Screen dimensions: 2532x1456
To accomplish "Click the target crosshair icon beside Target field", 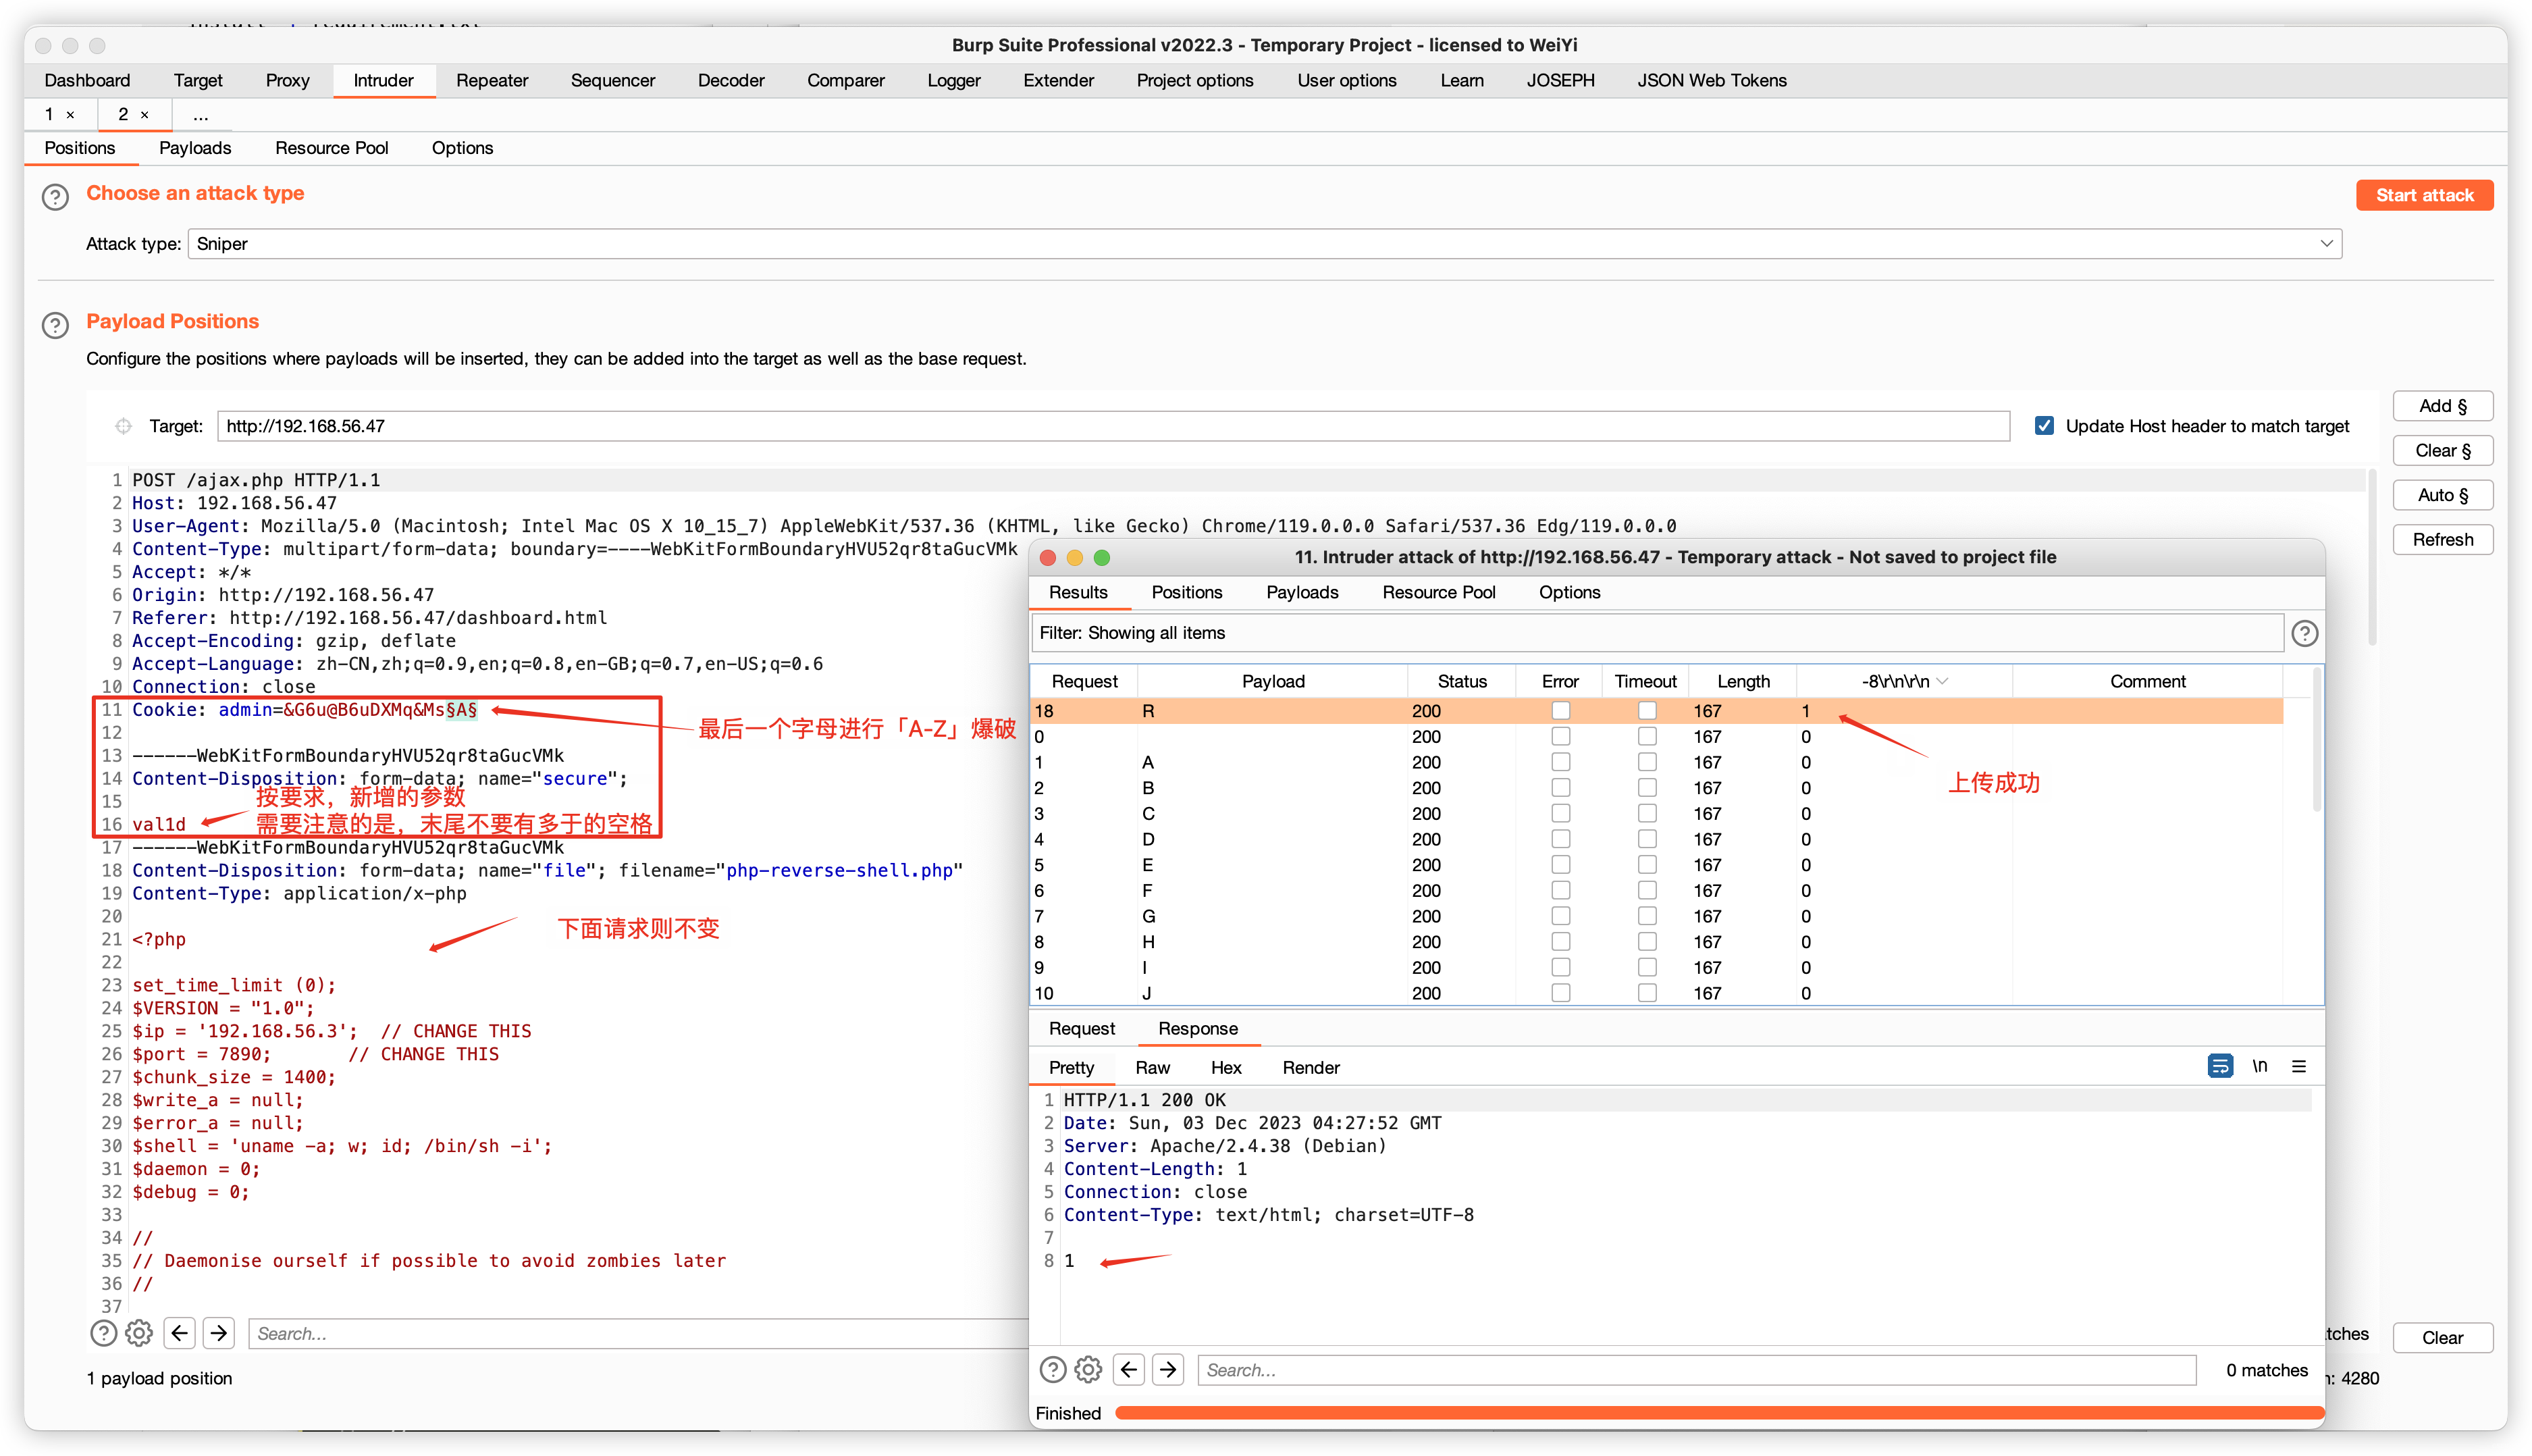I will pos(123,426).
